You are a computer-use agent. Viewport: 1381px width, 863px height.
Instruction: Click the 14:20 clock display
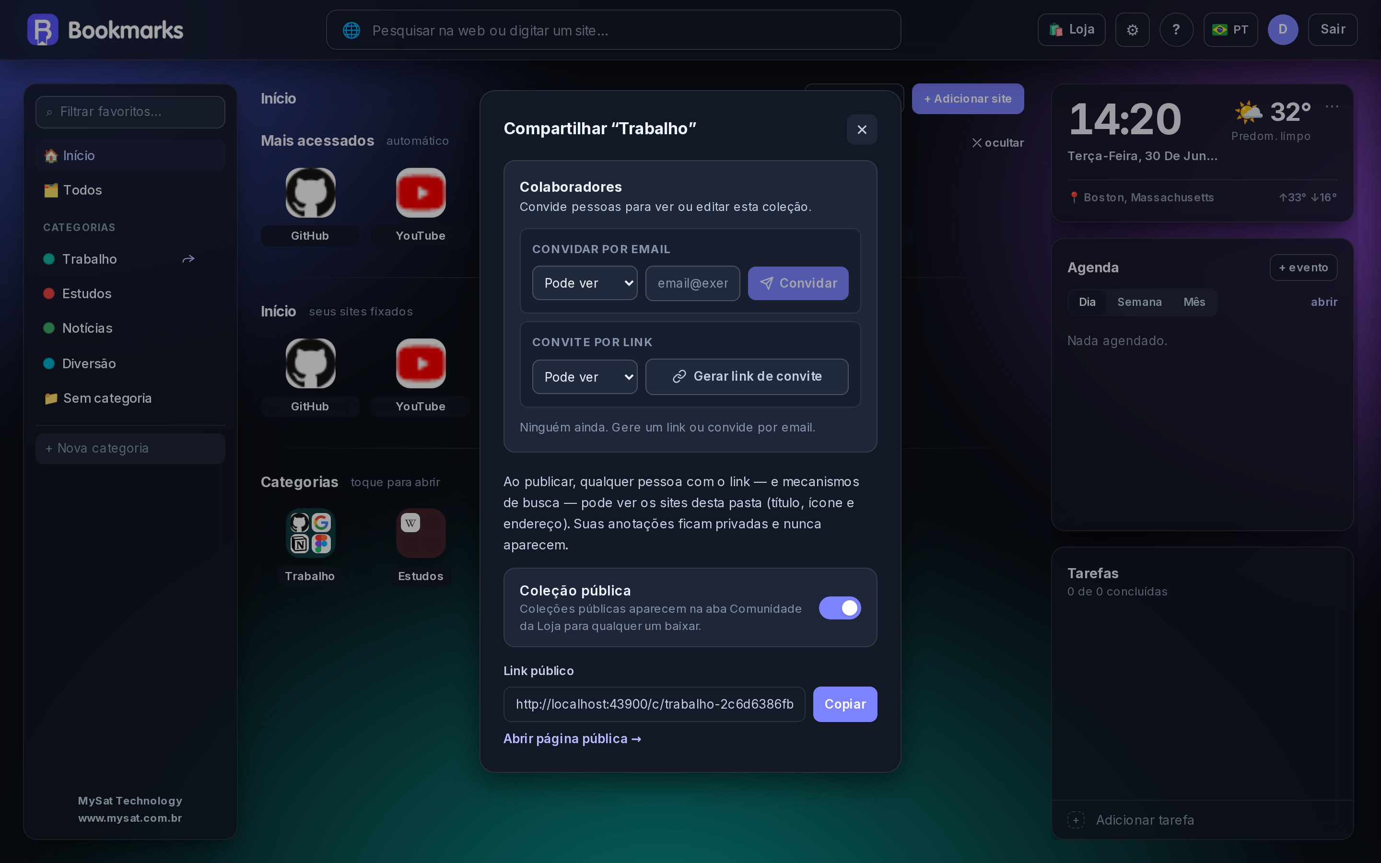1125,119
